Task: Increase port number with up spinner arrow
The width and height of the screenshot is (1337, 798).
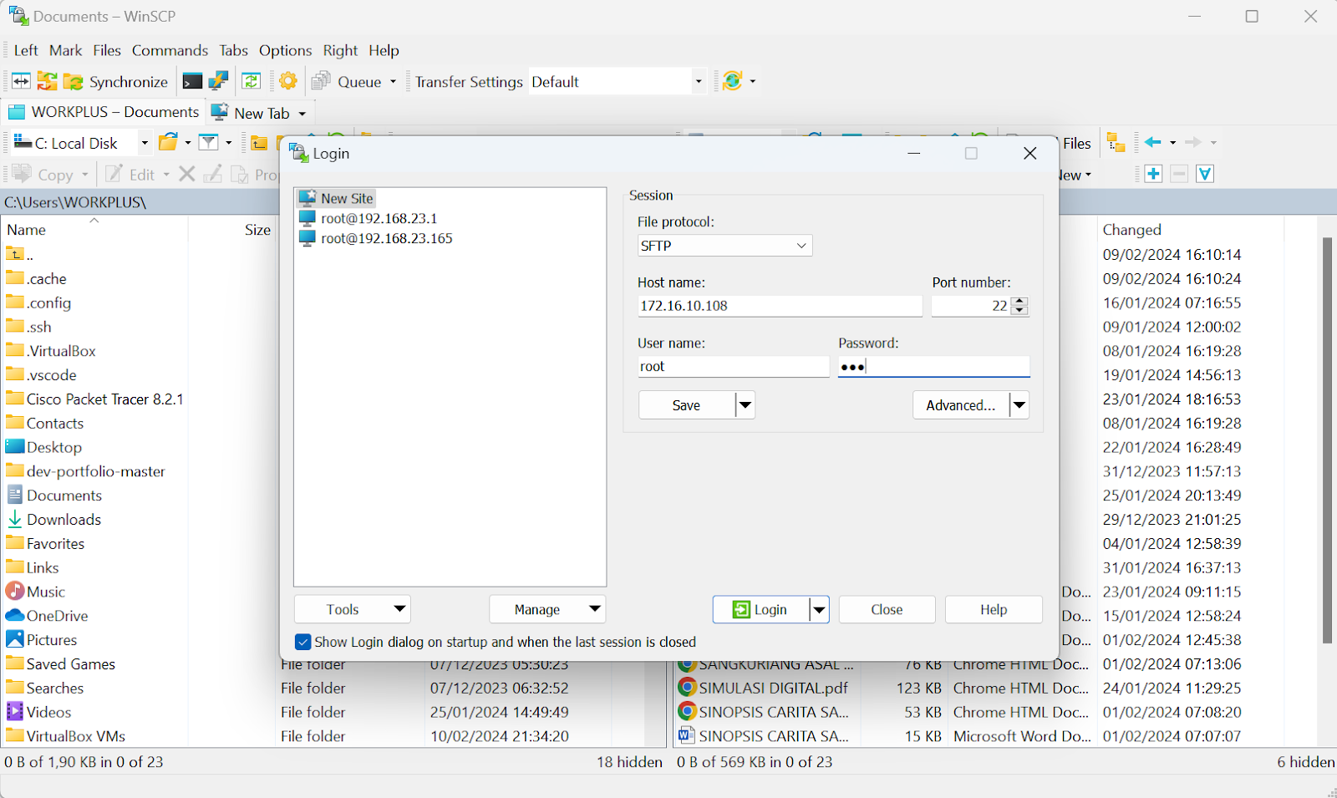Action: tap(1019, 301)
